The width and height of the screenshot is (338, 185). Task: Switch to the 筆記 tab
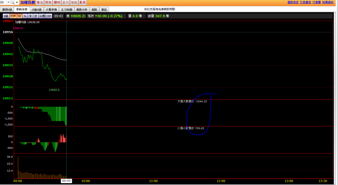tap(104, 9)
